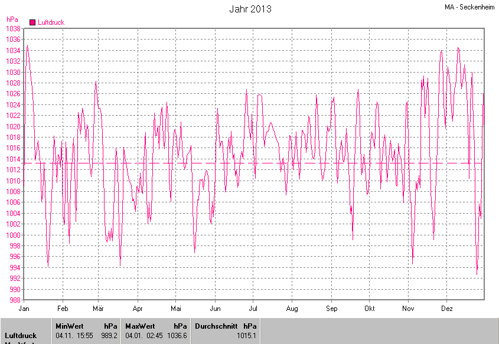Click the Jun month marker on the x-axis
This screenshot has height=344, width=499.
point(216,309)
